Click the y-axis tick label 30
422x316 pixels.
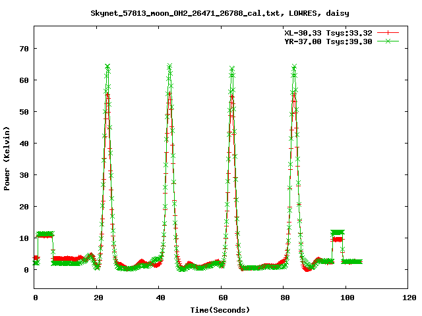point(24,175)
